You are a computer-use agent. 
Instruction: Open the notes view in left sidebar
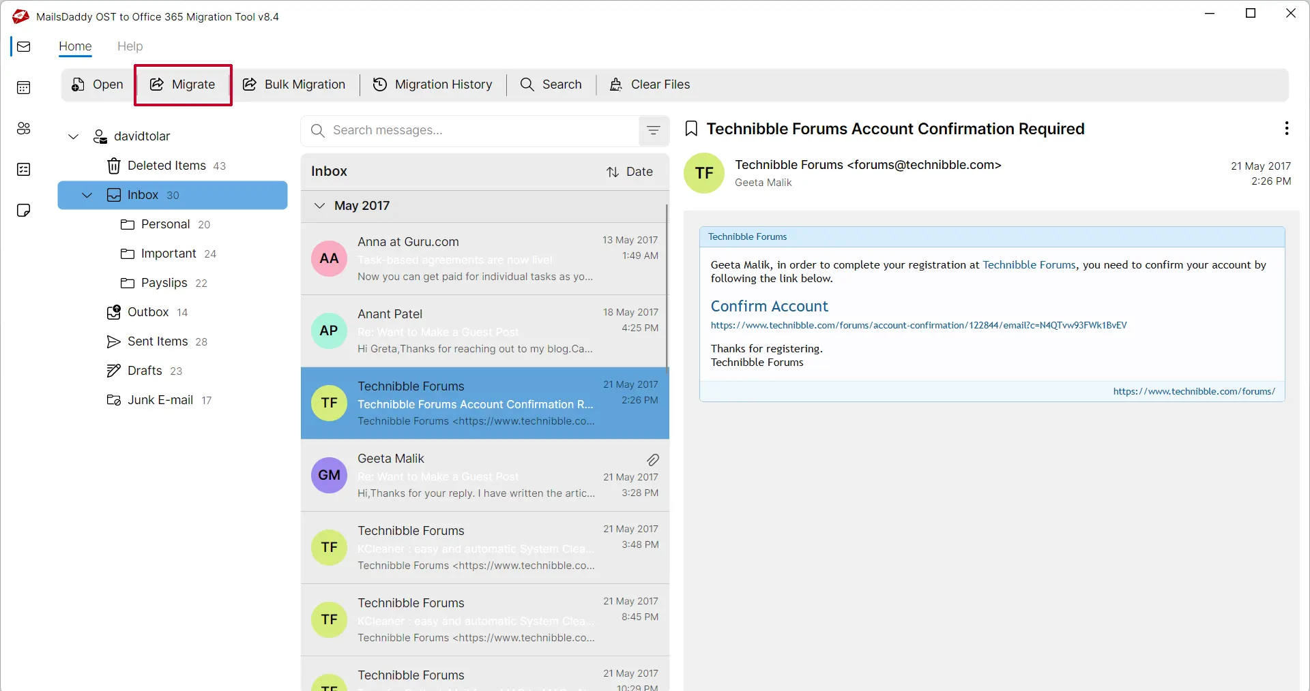[x=23, y=210]
